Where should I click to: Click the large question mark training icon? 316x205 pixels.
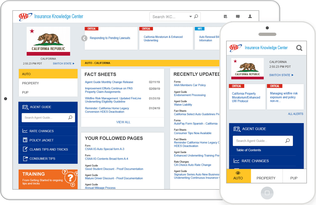70,178
